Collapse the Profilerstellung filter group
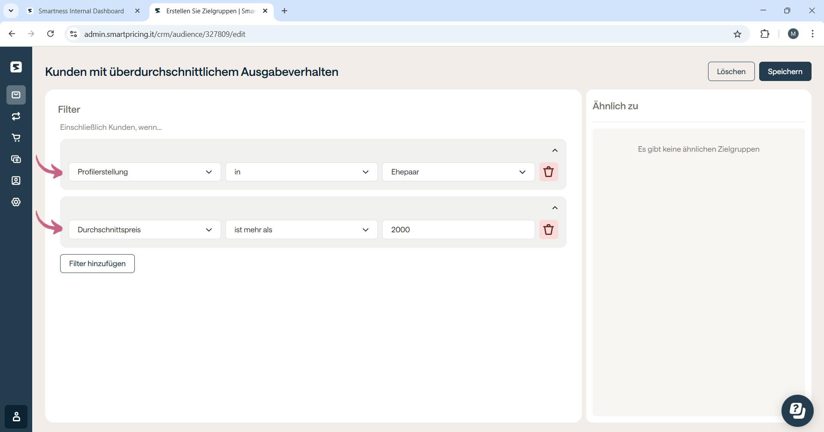The height and width of the screenshot is (432, 824). pos(555,150)
